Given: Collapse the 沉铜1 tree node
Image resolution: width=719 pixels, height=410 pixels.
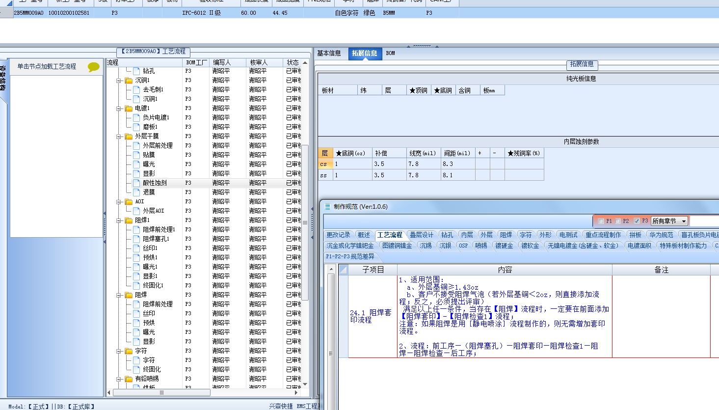Looking at the screenshot, I should 119,80.
